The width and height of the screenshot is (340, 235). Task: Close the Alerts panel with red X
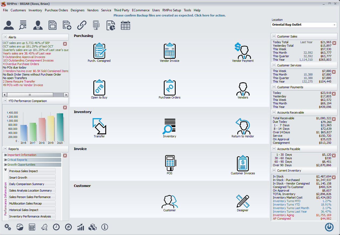point(65,44)
